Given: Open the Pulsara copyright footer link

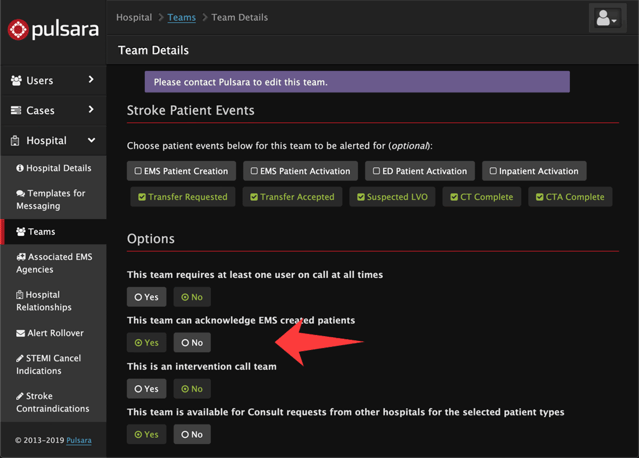Looking at the screenshot, I should 79,440.
